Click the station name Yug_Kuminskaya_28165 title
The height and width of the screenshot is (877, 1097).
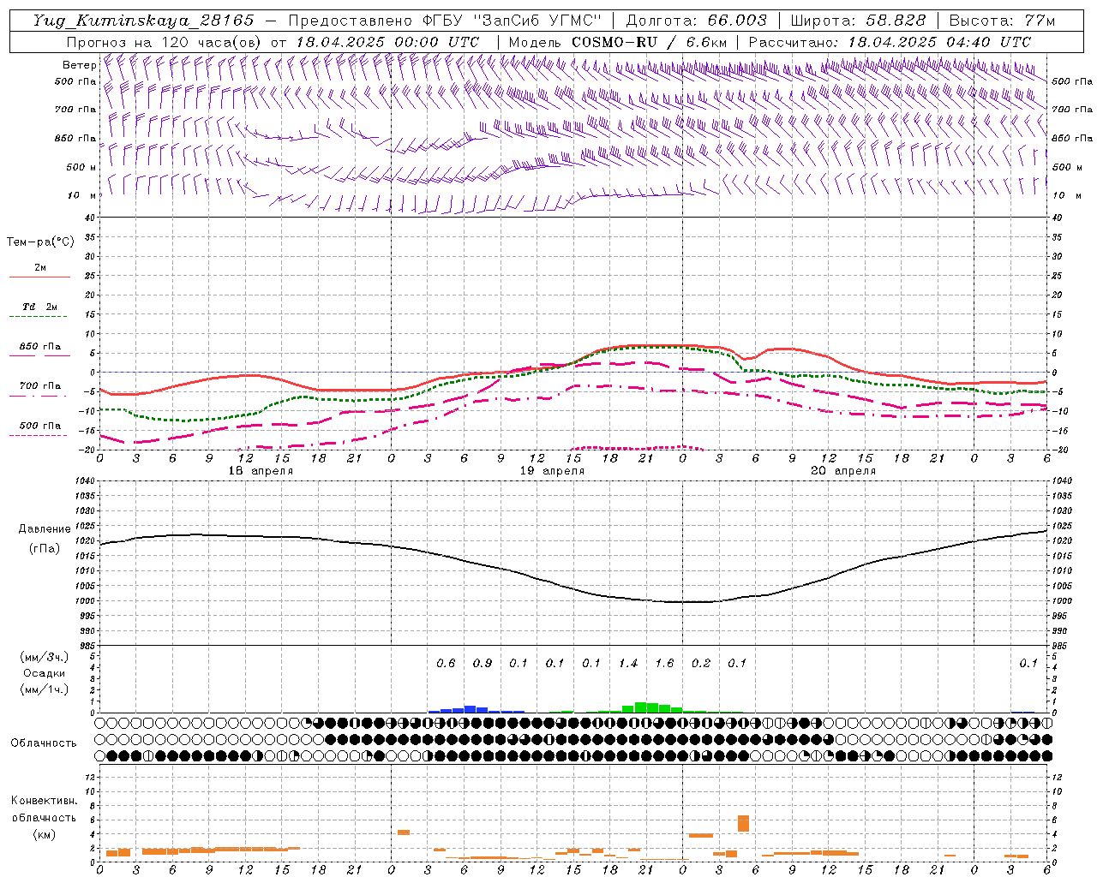[x=143, y=21]
